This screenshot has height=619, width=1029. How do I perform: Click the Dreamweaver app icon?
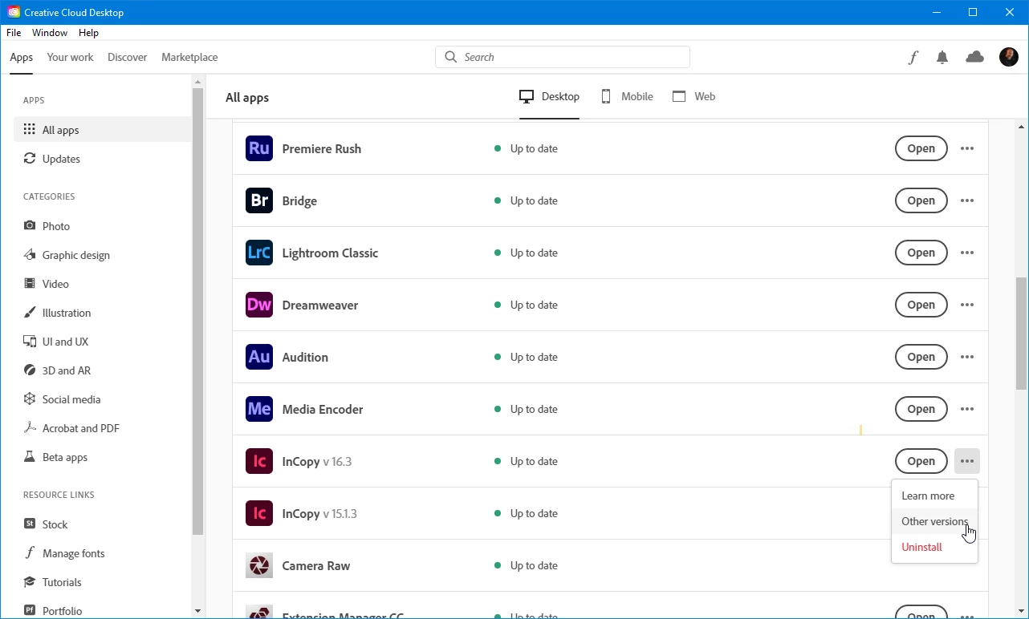tap(259, 305)
